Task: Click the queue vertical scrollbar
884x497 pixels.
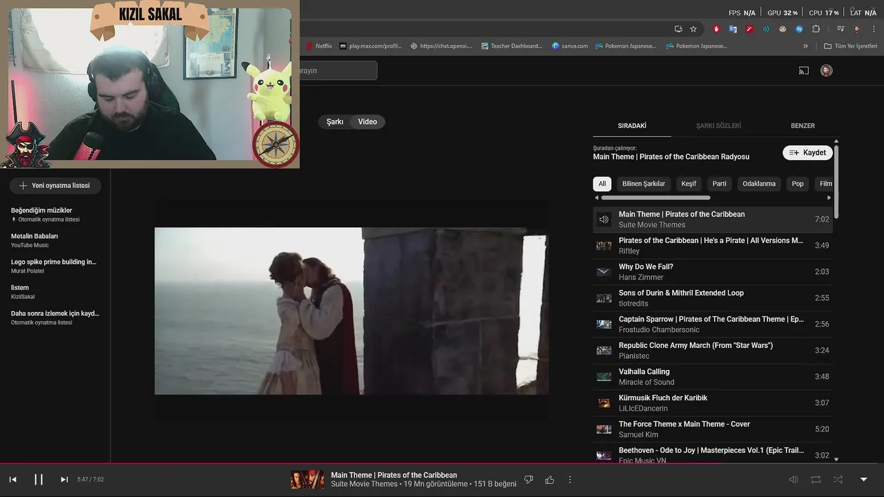Action: pos(836,182)
